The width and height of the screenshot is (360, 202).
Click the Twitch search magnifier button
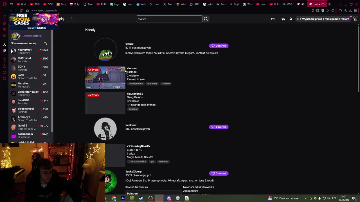click(206, 19)
